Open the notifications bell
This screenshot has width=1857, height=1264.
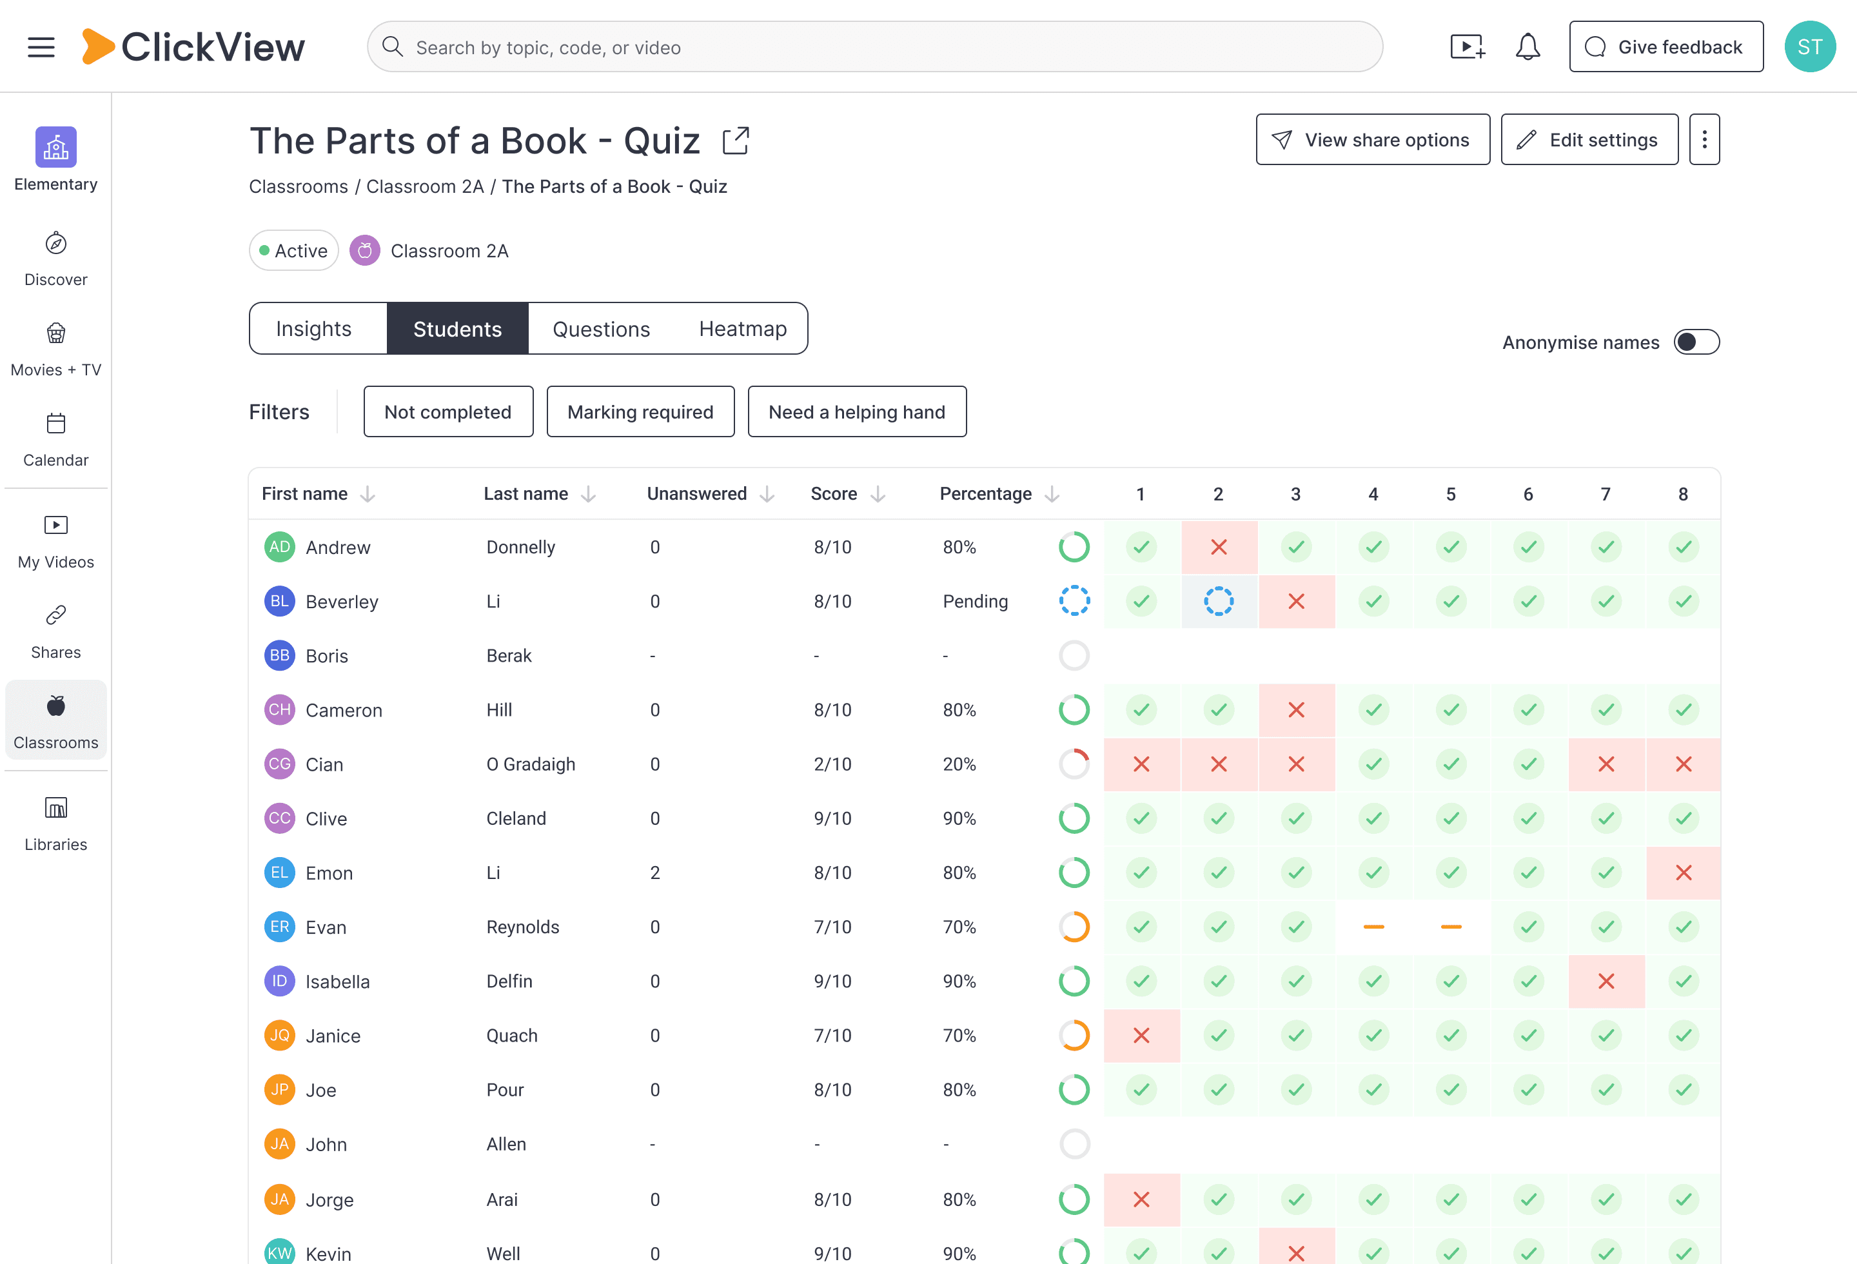tap(1527, 47)
